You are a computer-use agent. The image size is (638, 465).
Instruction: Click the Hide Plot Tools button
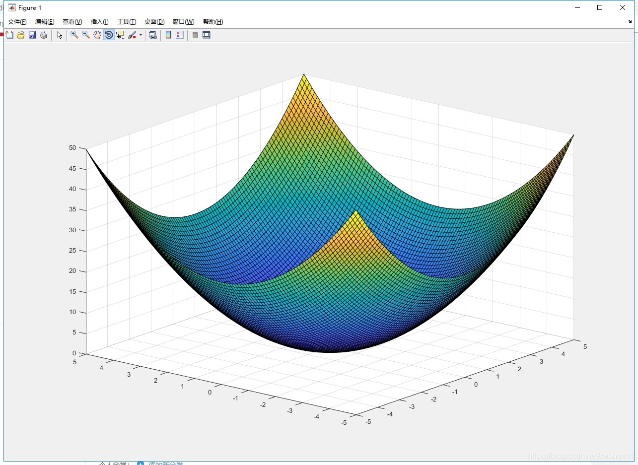point(195,35)
